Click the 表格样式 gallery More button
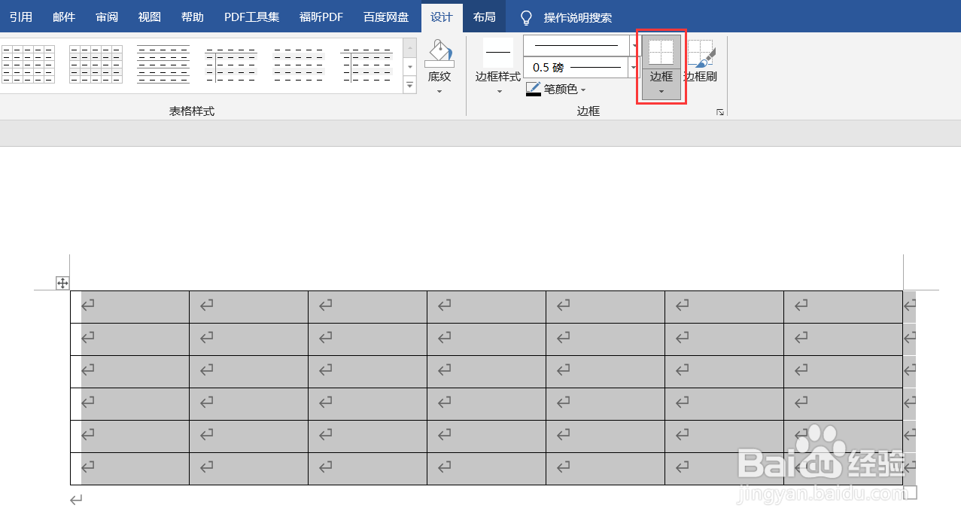This screenshot has height=526, width=961. 409,85
